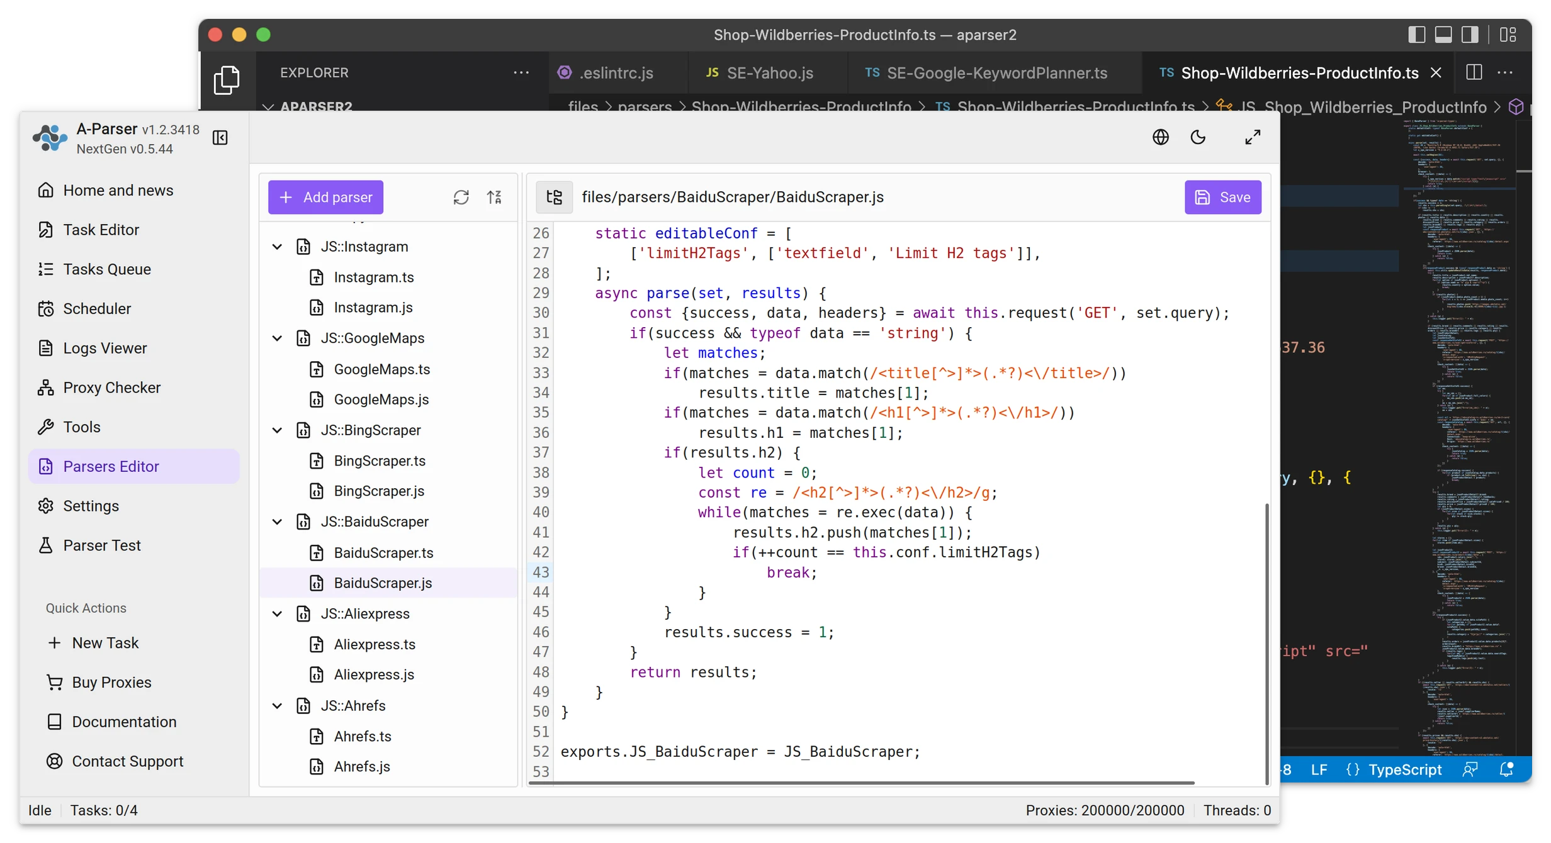Open Parser Test section
The height and width of the screenshot is (843, 1551).
tap(134, 545)
